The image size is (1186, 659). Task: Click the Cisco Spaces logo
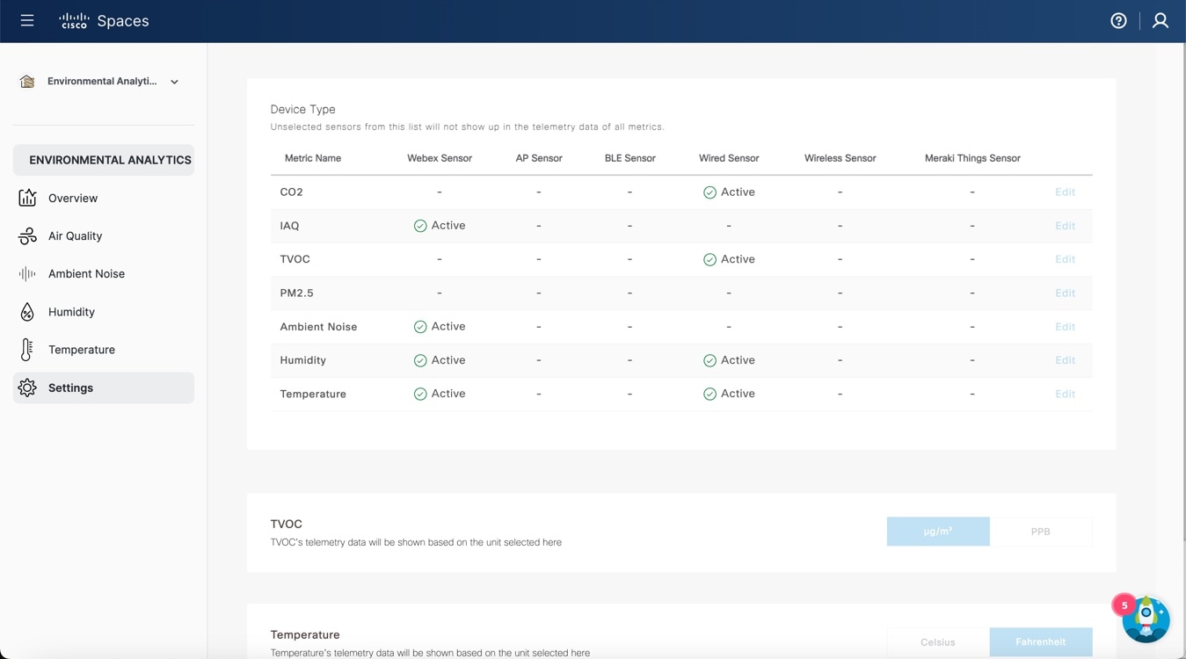[104, 21]
